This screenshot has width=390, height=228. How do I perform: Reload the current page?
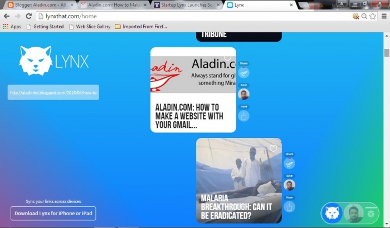coord(29,16)
